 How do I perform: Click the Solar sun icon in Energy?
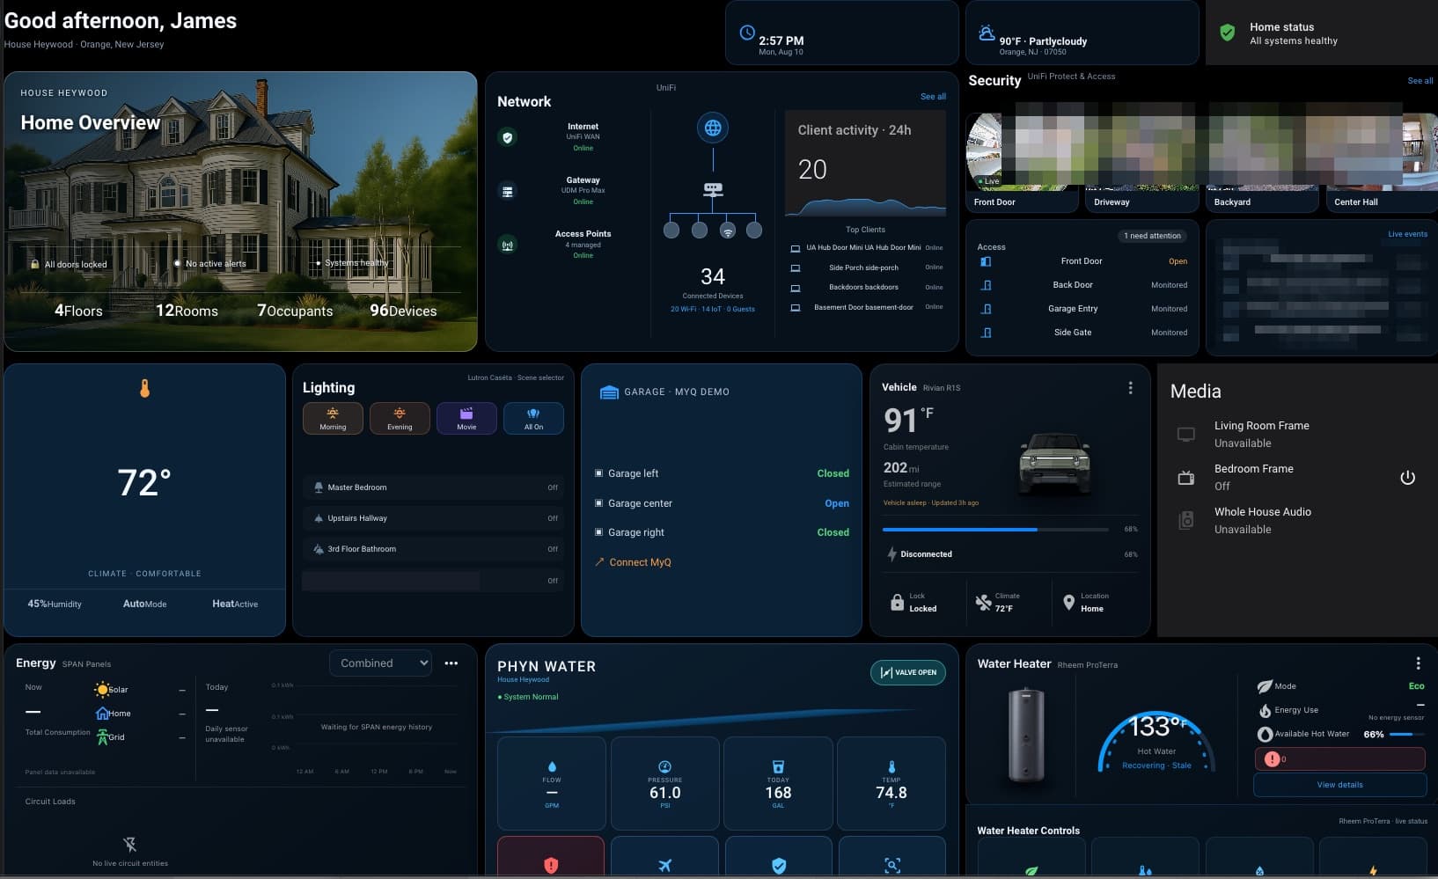point(102,690)
